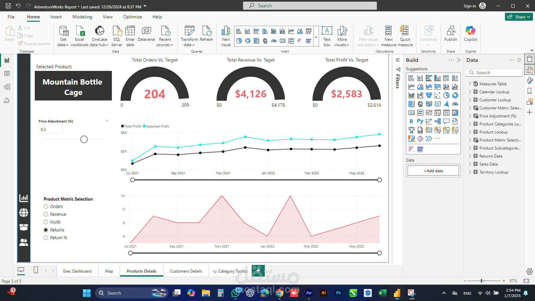The image size is (535, 301).
Task: Click Transform data icon
Action: (190, 31)
